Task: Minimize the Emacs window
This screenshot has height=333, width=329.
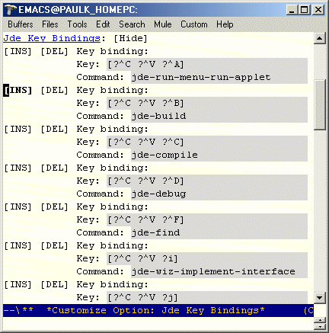Action: point(292,10)
